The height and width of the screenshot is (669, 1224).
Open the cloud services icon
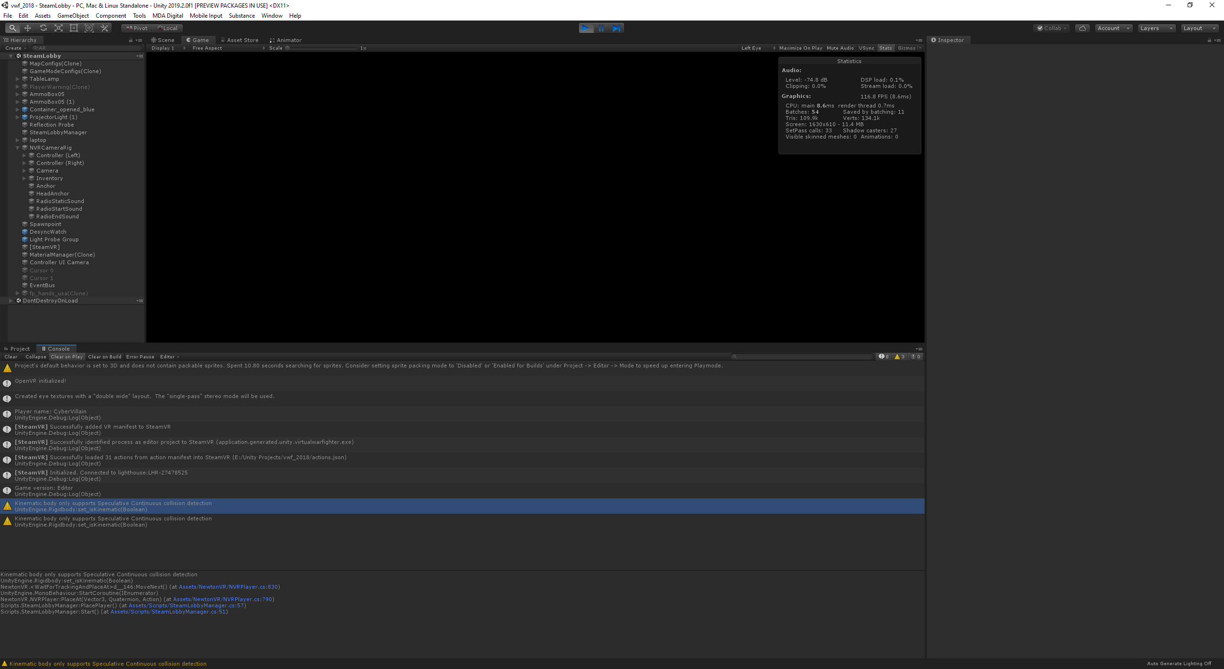1082,28
